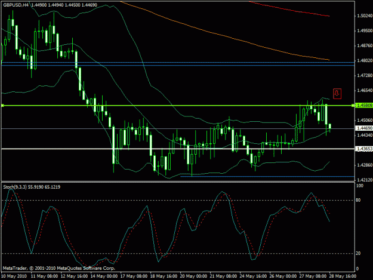Image resolution: width=373 pixels, height=280 pixels.
Task: Click the 21 May 08:00 time label
Action: (x=224, y=276)
